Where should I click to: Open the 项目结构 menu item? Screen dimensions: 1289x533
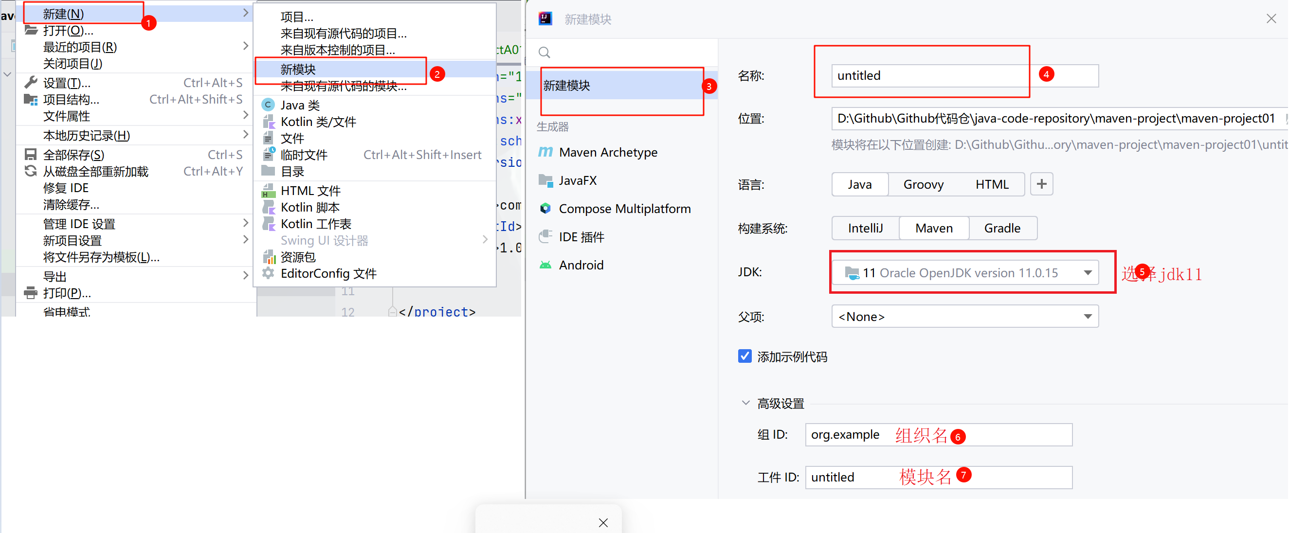[x=71, y=100]
